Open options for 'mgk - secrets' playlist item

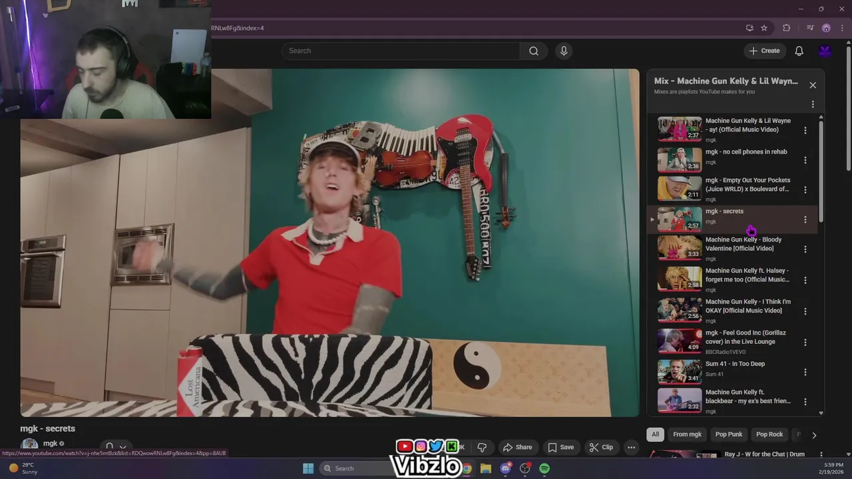[x=805, y=220]
